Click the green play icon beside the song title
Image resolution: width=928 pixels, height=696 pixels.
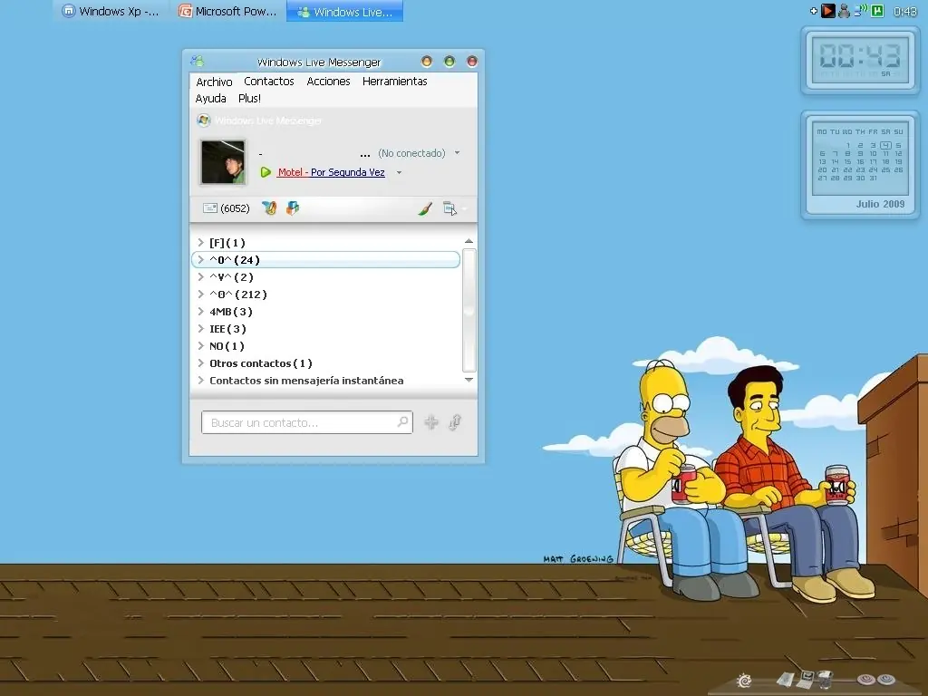(x=266, y=172)
